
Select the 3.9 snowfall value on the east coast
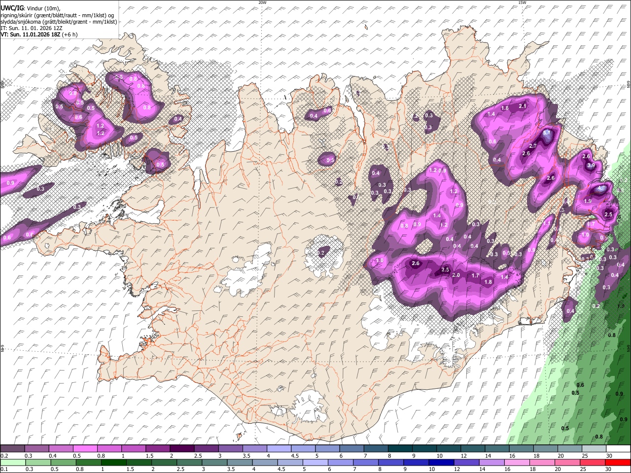591,166
